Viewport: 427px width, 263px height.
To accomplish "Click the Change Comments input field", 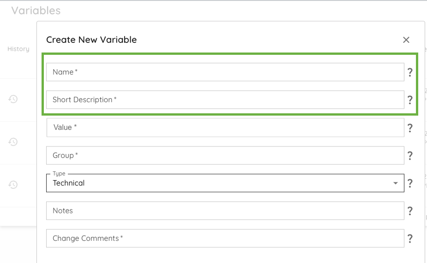I will click(x=225, y=239).
